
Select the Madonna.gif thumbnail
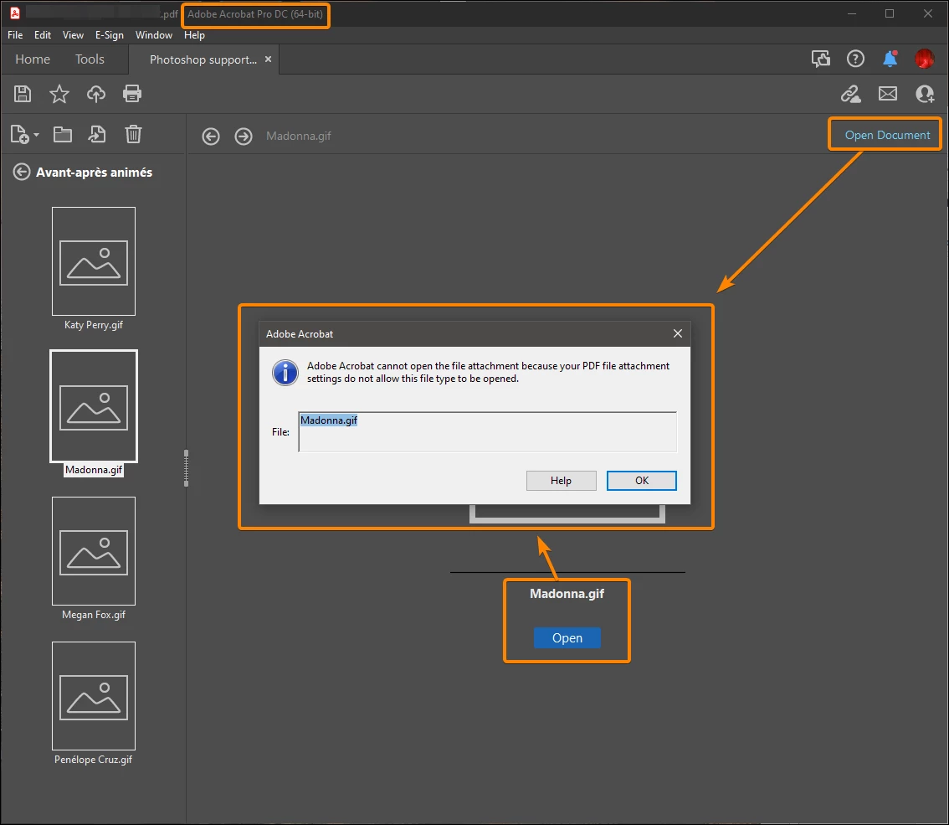[x=94, y=406]
